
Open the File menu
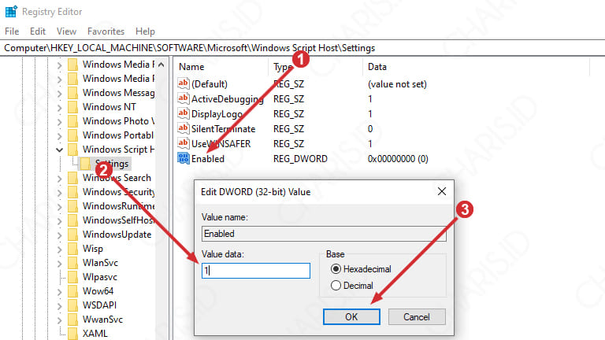tap(12, 31)
